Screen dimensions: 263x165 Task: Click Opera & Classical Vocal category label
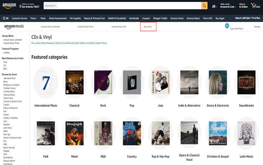tap(189, 157)
